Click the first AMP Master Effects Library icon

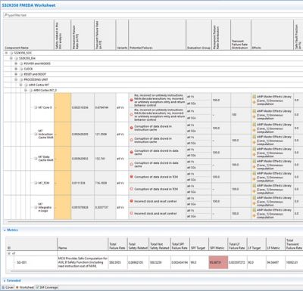(x=255, y=97)
